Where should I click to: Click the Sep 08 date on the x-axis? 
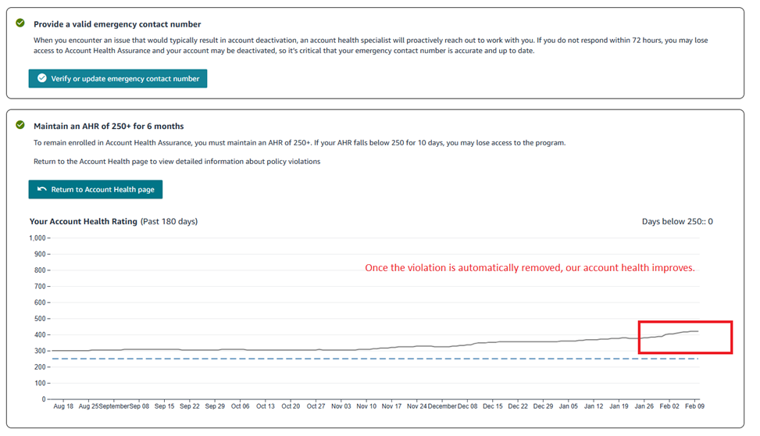139,406
